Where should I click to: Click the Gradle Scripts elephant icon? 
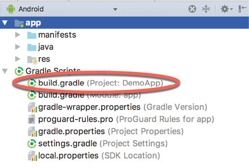[x=19, y=71]
